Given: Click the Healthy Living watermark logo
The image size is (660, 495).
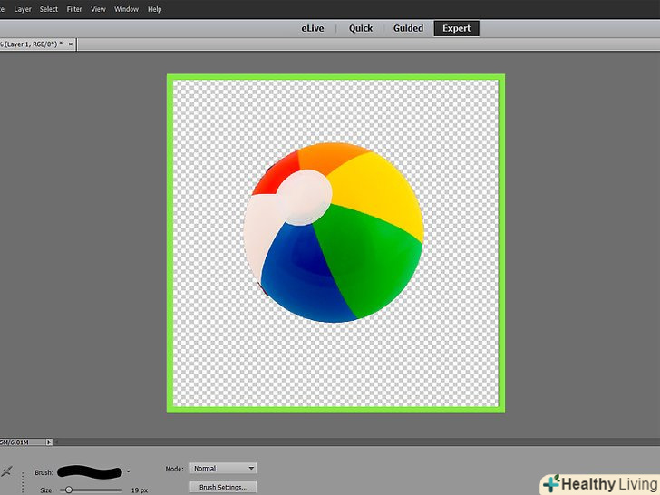Looking at the screenshot, I should pos(599,483).
